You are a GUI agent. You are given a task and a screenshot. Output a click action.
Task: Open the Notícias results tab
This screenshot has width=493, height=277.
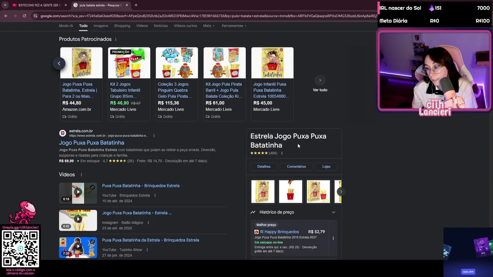(x=161, y=26)
